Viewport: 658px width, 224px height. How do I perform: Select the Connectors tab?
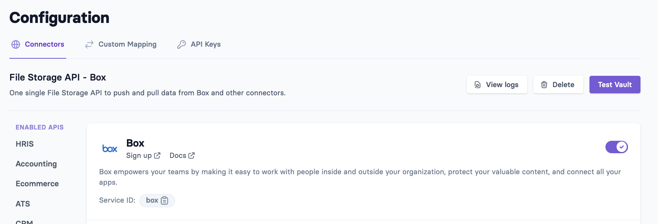[x=44, y=44]
